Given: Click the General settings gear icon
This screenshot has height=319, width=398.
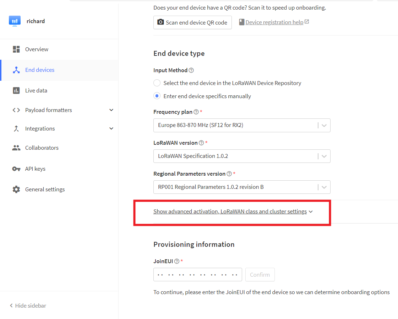Looking at the screenshot, I should click(x=16, y=190).
